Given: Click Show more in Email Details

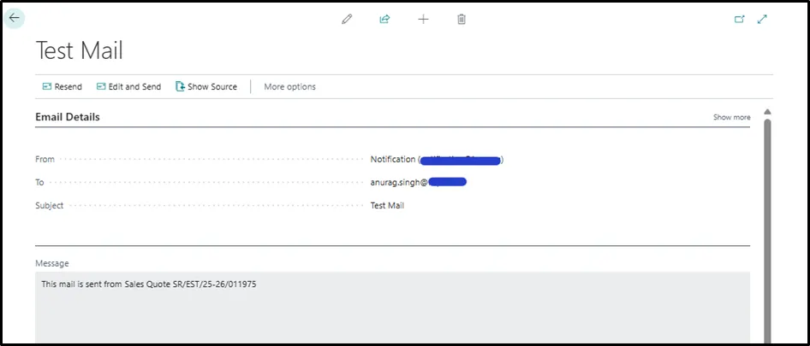Looking at the screenshot, I should tap(731, 117).
